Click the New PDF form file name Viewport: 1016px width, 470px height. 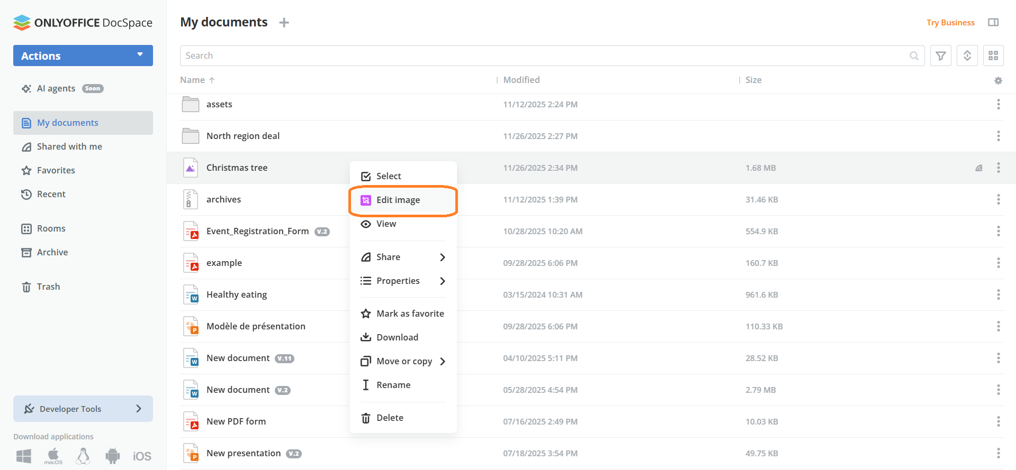(x=236, y=421)
